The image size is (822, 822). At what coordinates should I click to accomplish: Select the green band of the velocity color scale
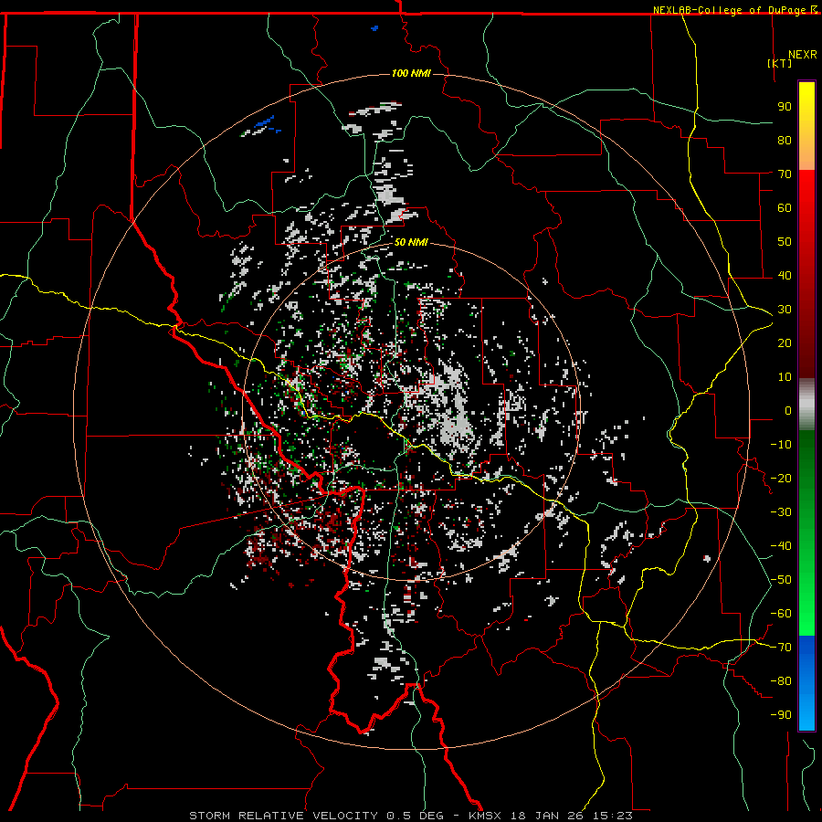pyautogui.click(x=806, y=532)
